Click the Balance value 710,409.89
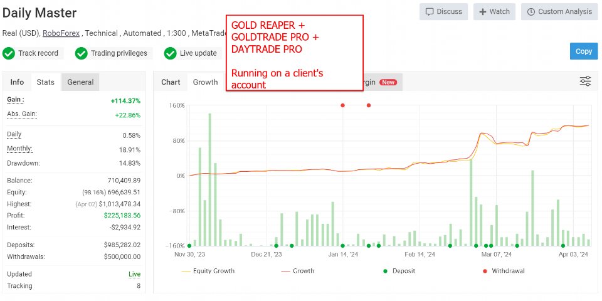This screenshot has height=301, width=602. [x=124, y=181]
